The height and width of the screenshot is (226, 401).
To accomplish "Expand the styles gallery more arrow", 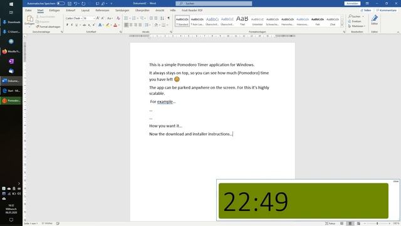I will click(x=342, y=25).
